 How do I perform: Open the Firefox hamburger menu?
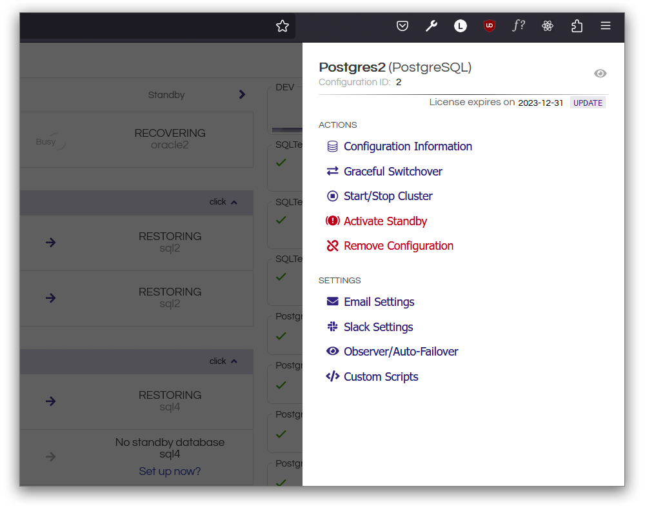[605, 26]
